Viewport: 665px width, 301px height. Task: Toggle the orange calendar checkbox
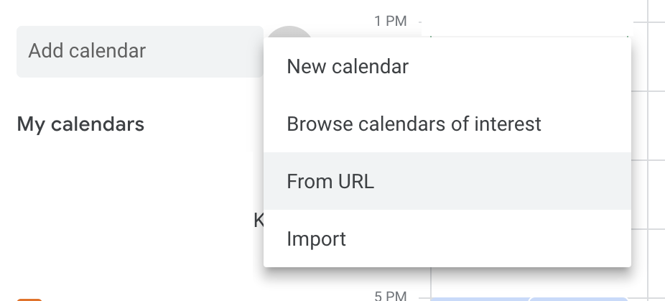[x=29, y=298]
